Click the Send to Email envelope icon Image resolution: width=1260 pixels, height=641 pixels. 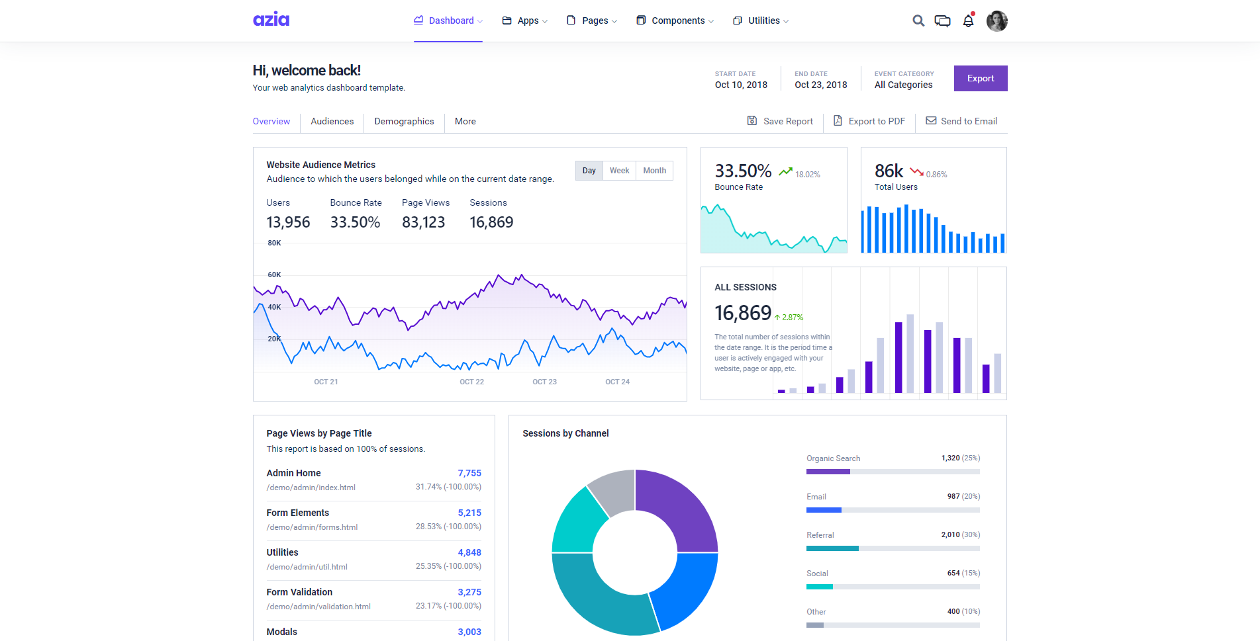point(930,120)
